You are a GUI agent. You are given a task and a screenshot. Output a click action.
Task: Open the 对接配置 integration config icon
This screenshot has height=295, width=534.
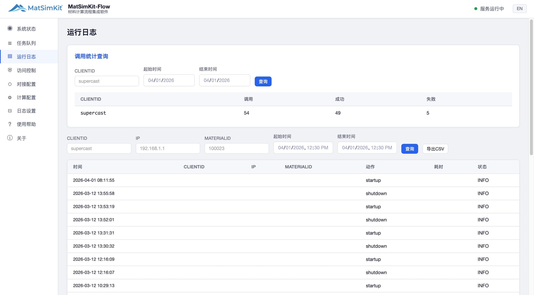pyautogui.click(x=10, y=84)
